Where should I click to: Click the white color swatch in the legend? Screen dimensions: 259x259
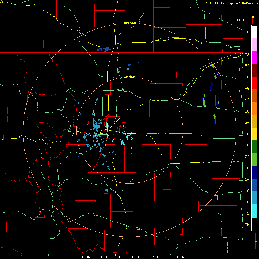click(254, 32)
